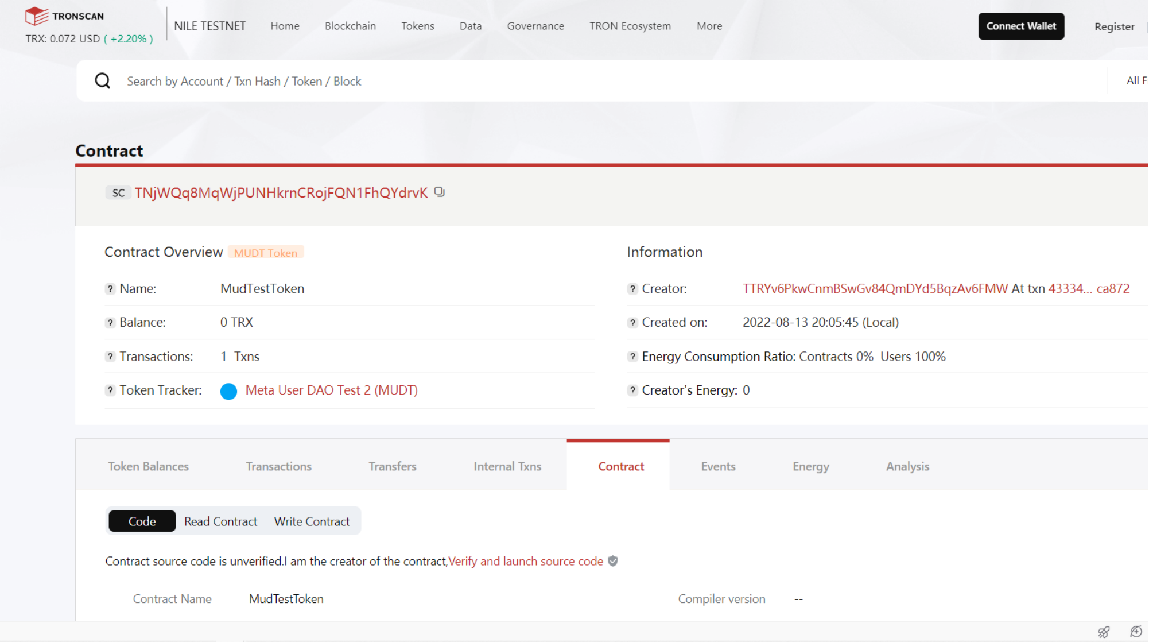1149x642 pixels.
Task: Switch to Write Contract view
Action: click(x=312, y=521)
